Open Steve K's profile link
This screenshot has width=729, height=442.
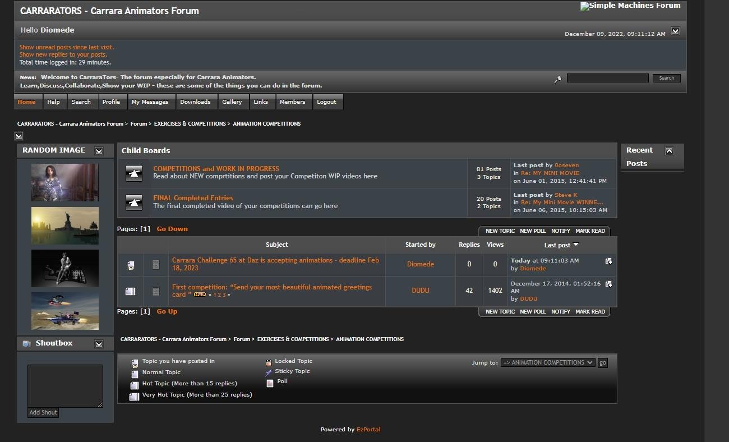[566, 195]
